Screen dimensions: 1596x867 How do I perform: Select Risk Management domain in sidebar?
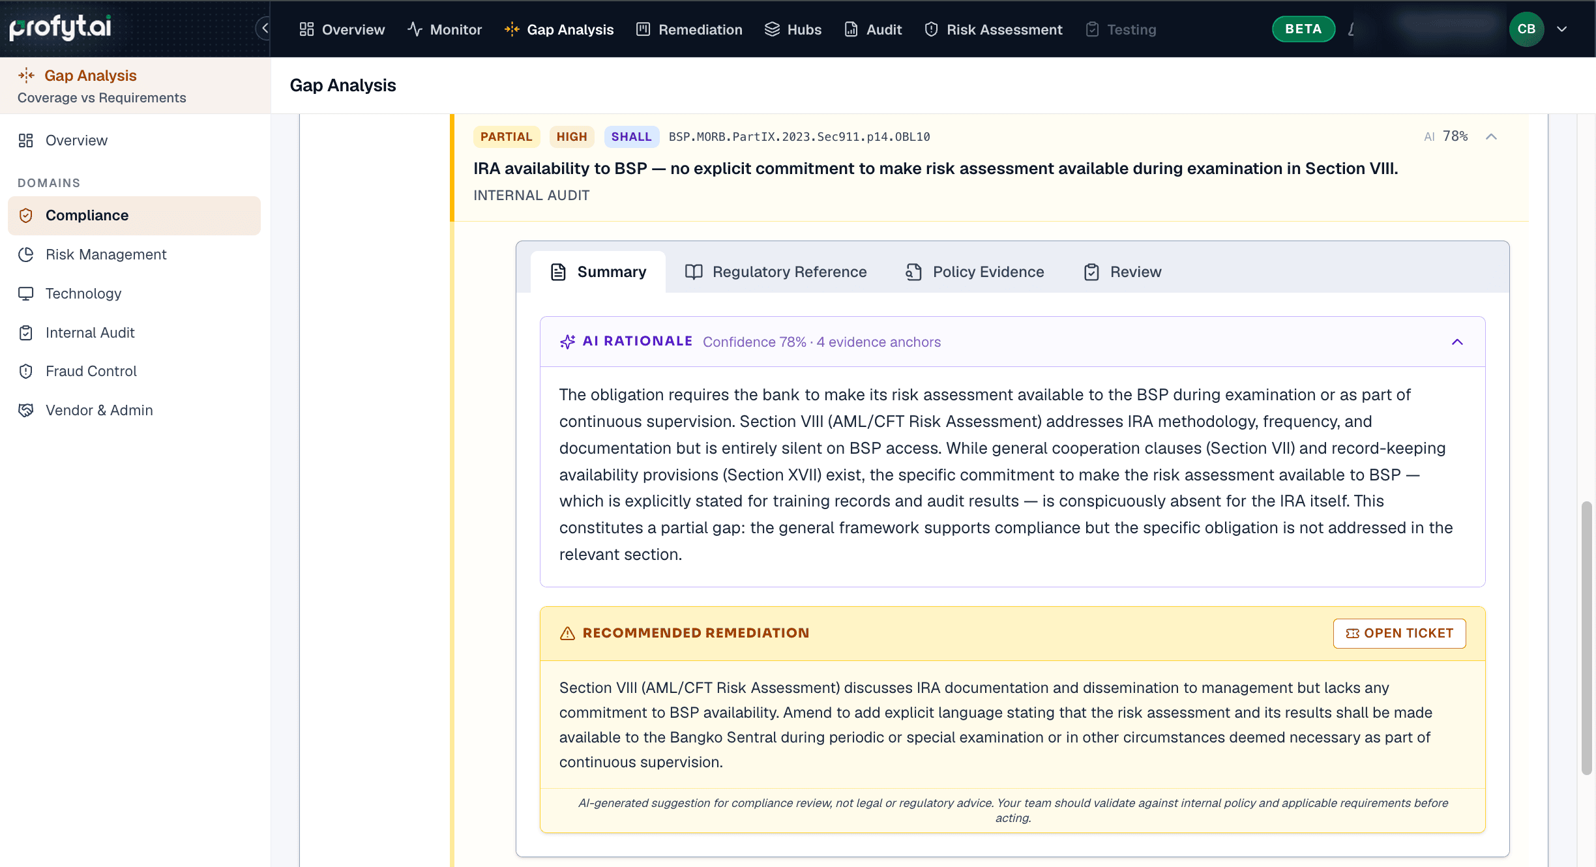point(134,255)
